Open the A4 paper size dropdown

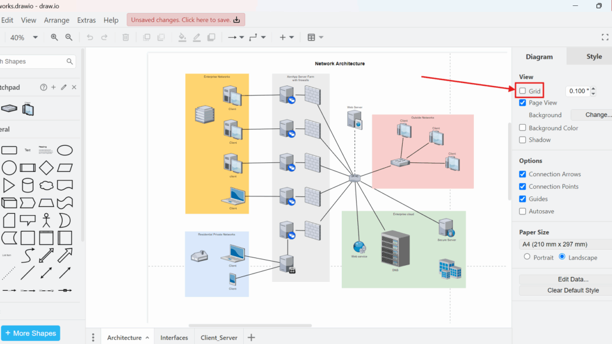(x=564, y=244)
